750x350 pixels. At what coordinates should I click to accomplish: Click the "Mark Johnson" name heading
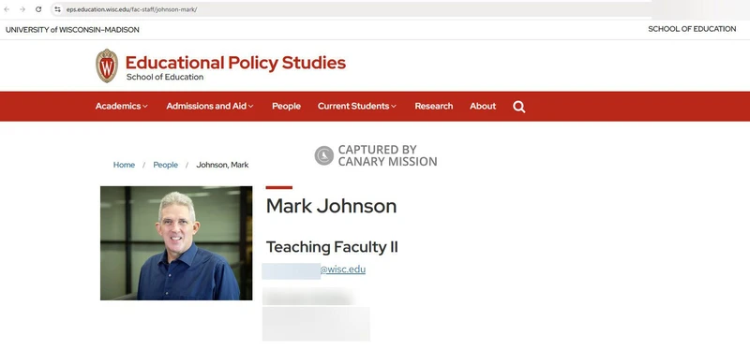coord(331,206)
